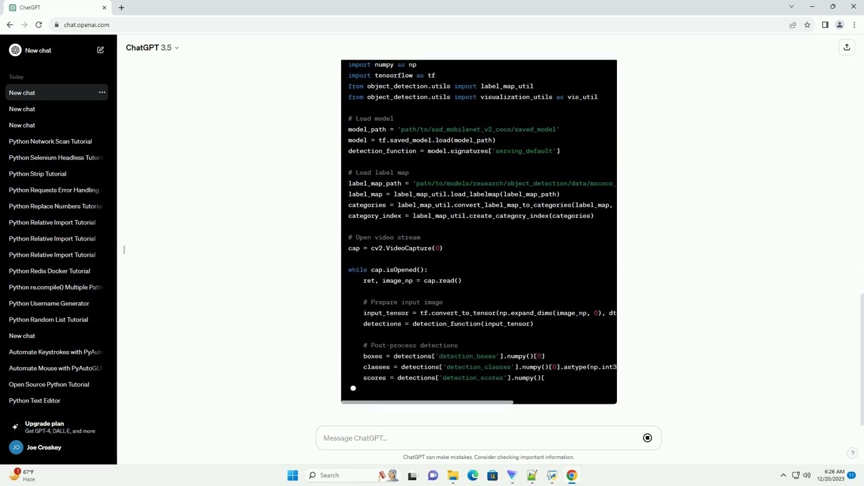The height and width of the screenshot is (486, 864).
Task: Open the Chrome side panel icon
Action: click(825, 25)
